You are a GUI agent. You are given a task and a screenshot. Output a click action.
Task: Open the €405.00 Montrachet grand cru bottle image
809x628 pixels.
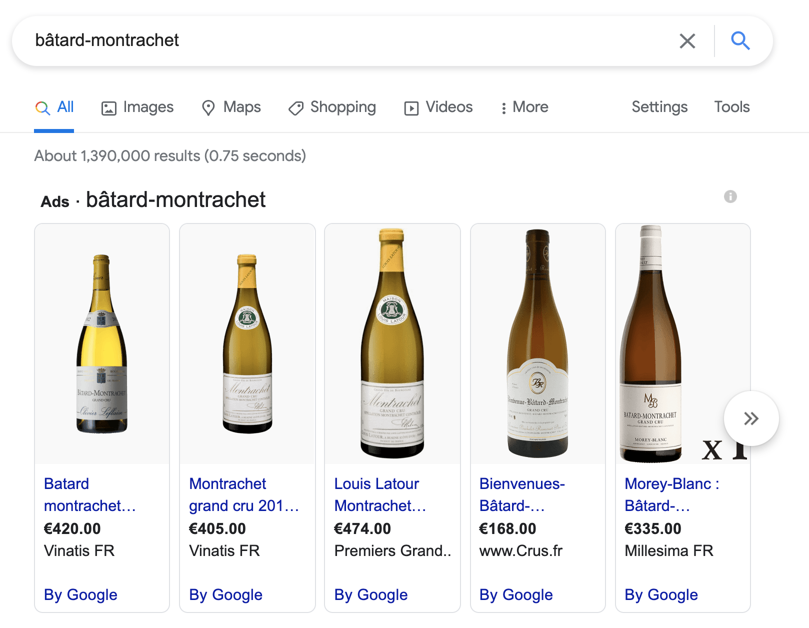[247, 344]
